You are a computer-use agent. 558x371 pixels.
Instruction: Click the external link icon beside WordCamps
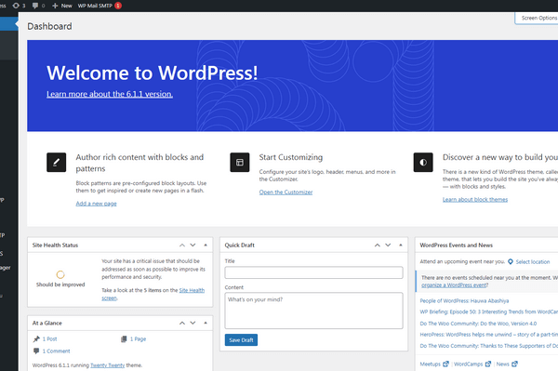click(488, 364)
